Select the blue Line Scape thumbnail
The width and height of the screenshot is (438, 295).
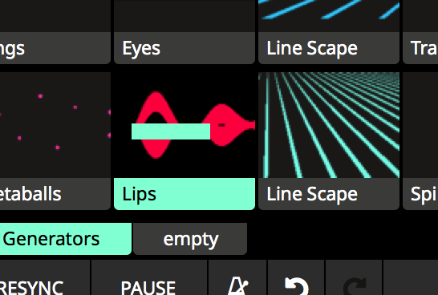(x=329, y=16)
